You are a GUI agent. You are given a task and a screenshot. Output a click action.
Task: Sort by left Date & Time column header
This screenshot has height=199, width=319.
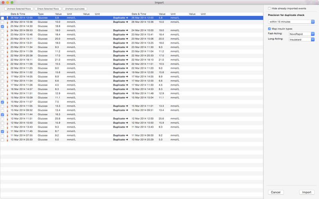[18, 14]
